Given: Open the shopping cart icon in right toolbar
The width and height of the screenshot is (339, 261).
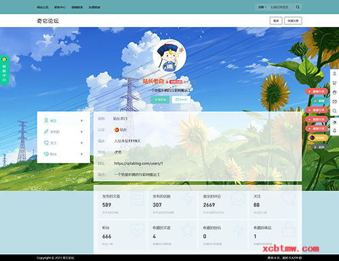Looking at the screenshot, I should [x=335, y=83].
